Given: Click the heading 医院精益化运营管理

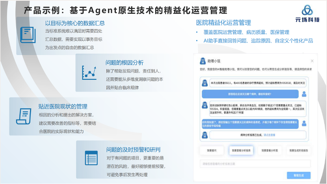Looking at the screenshot, I should click(x=223, y=23).
